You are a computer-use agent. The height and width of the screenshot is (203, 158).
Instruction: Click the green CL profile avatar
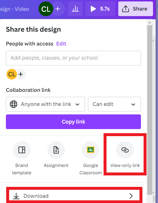(46, 9)
